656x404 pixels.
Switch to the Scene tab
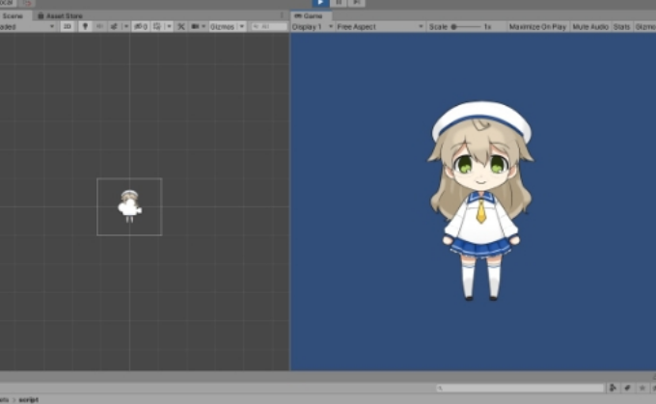(x=13, y=15)
